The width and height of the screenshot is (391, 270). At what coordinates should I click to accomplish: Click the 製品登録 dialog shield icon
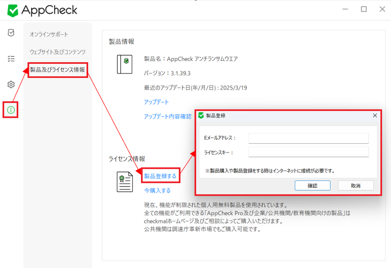(201, 115)
